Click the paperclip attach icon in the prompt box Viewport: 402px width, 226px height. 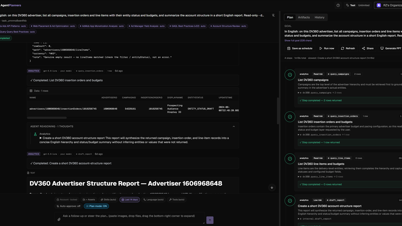click(59, 219)
